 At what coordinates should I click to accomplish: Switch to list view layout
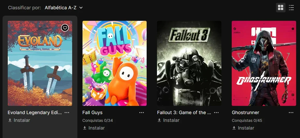(291, 8)
